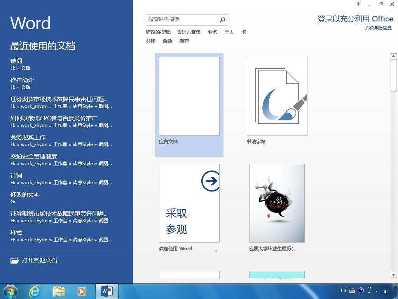398x299 pixels.
Task: Click the CH language indicator in tray
Action: click(344, 290)
